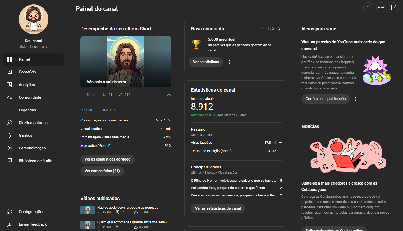The height and width of the screenshot is (231, 403).
Task: Open video Quem quiser tornar-se grande
Action: click(134, 222)
